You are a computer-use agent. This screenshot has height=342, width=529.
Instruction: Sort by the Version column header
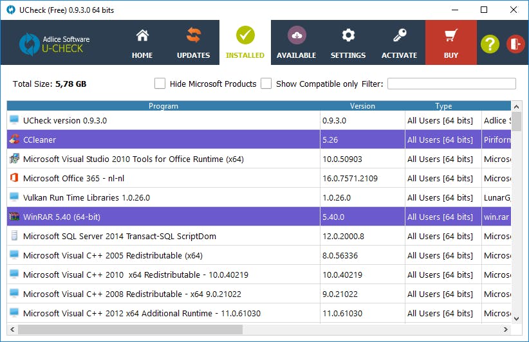tap(362, 106)
